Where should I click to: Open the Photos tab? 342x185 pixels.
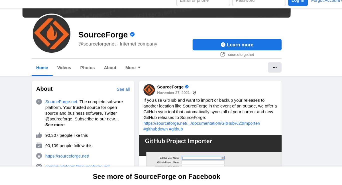[x=87, y=68]
